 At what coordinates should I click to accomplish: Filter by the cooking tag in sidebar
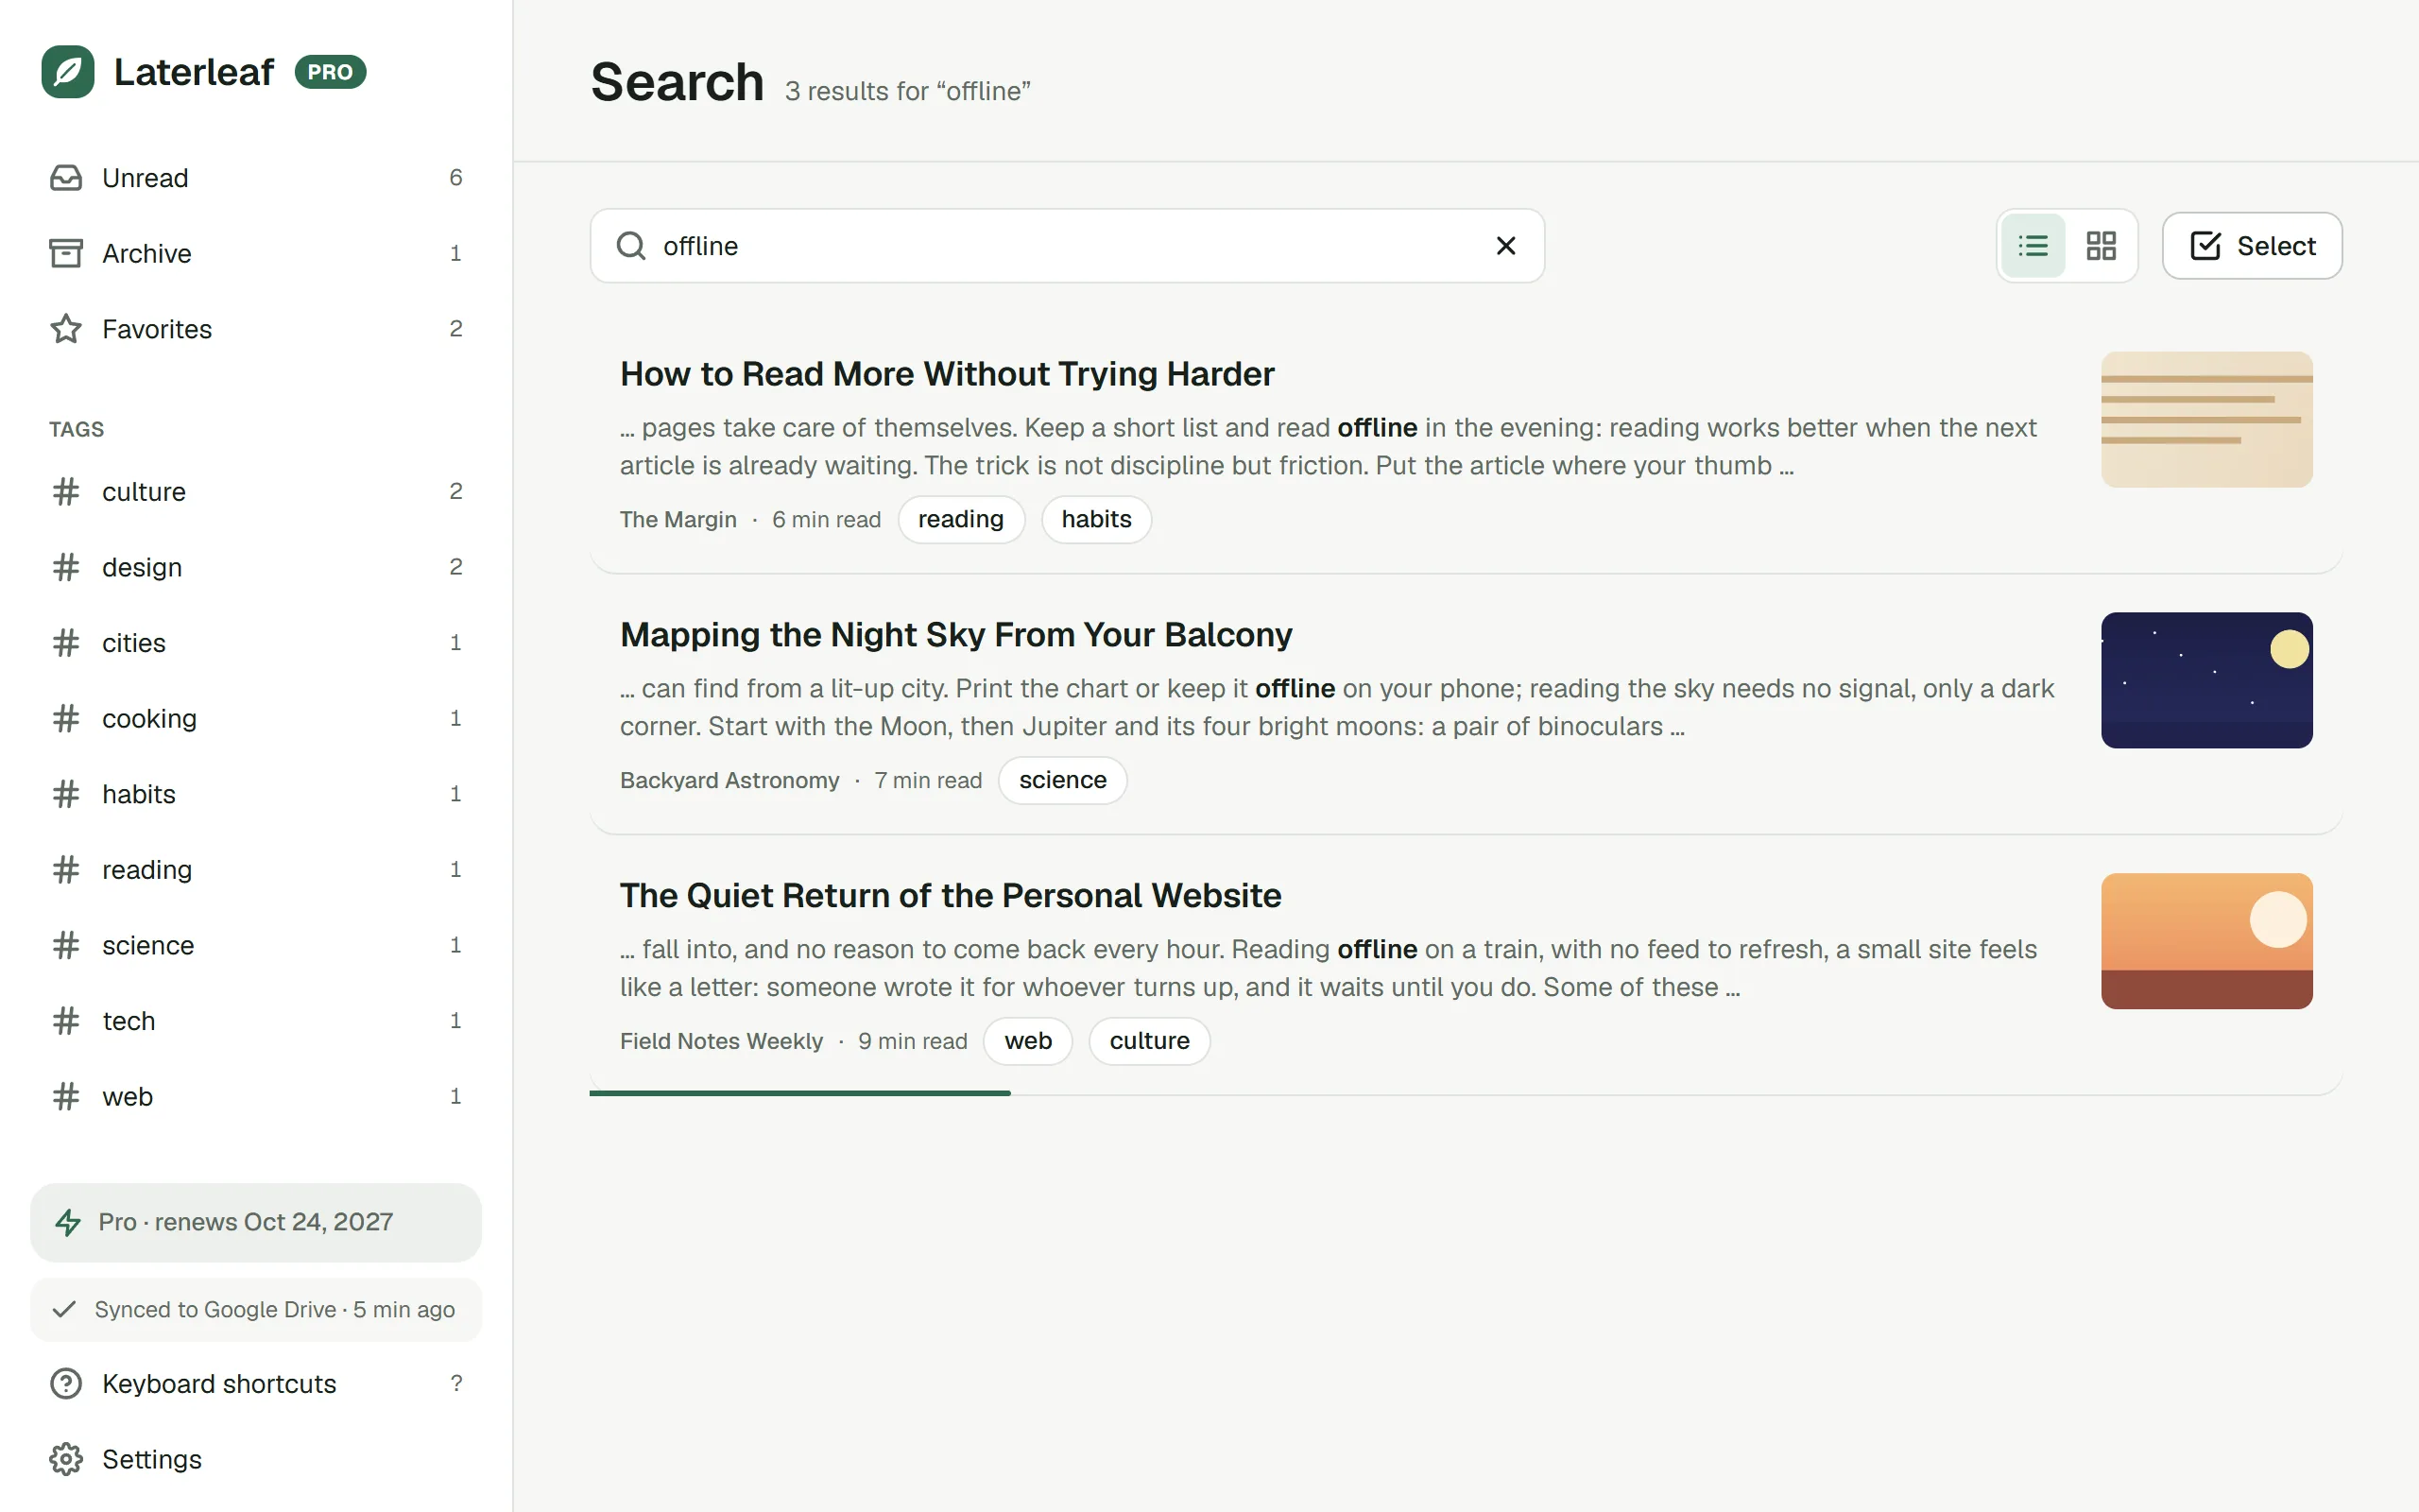point(256,718)
